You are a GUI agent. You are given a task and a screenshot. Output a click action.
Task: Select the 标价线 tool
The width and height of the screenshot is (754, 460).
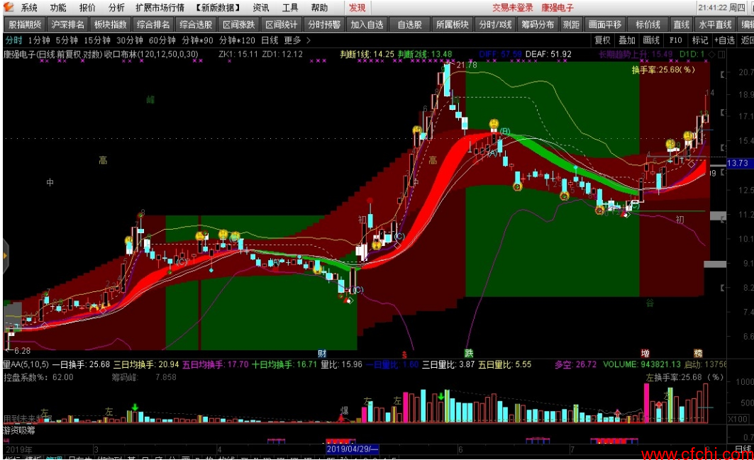(648, 25)
